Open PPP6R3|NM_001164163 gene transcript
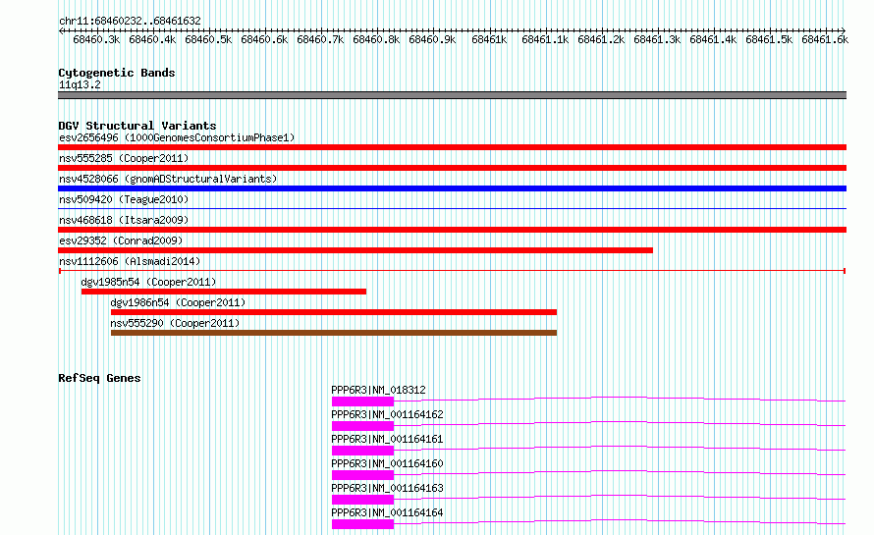Image resolution: width=874 pixels, height=535 pixels. pyautogui.click(x=387, y=488)
